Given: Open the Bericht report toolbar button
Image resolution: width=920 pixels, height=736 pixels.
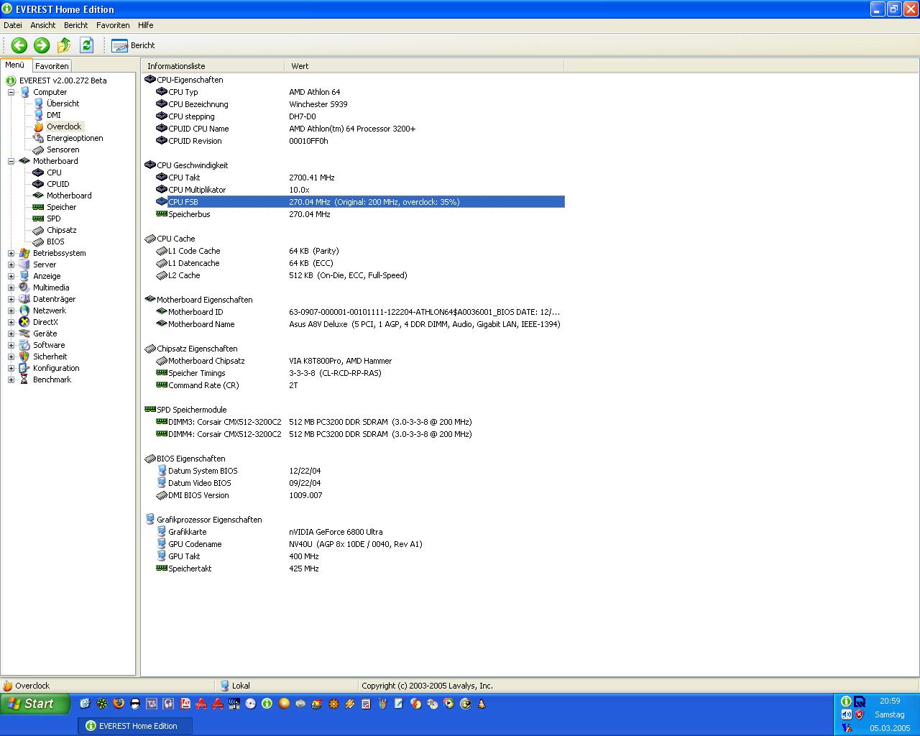Looking at the screenshot, I should (133, 45).
